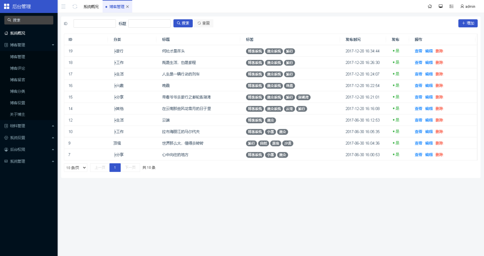Expand the 后台权限 sidebar group
Screen dimensions: 484x256
tap(29, 149)
